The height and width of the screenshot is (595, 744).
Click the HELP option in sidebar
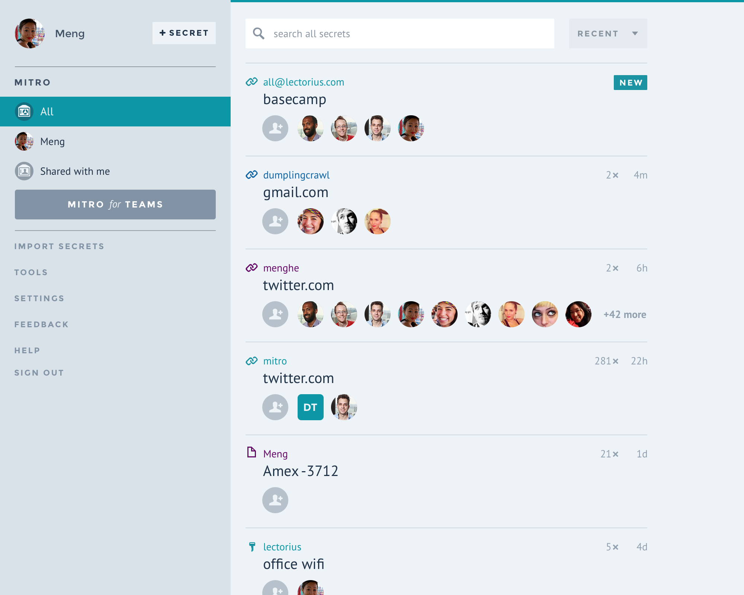[x=27, y=350]
